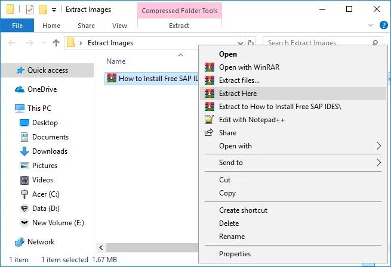Viewport: 391px width, 267px height.
Task: Open the blue File menu button
Action: point(17,26)
